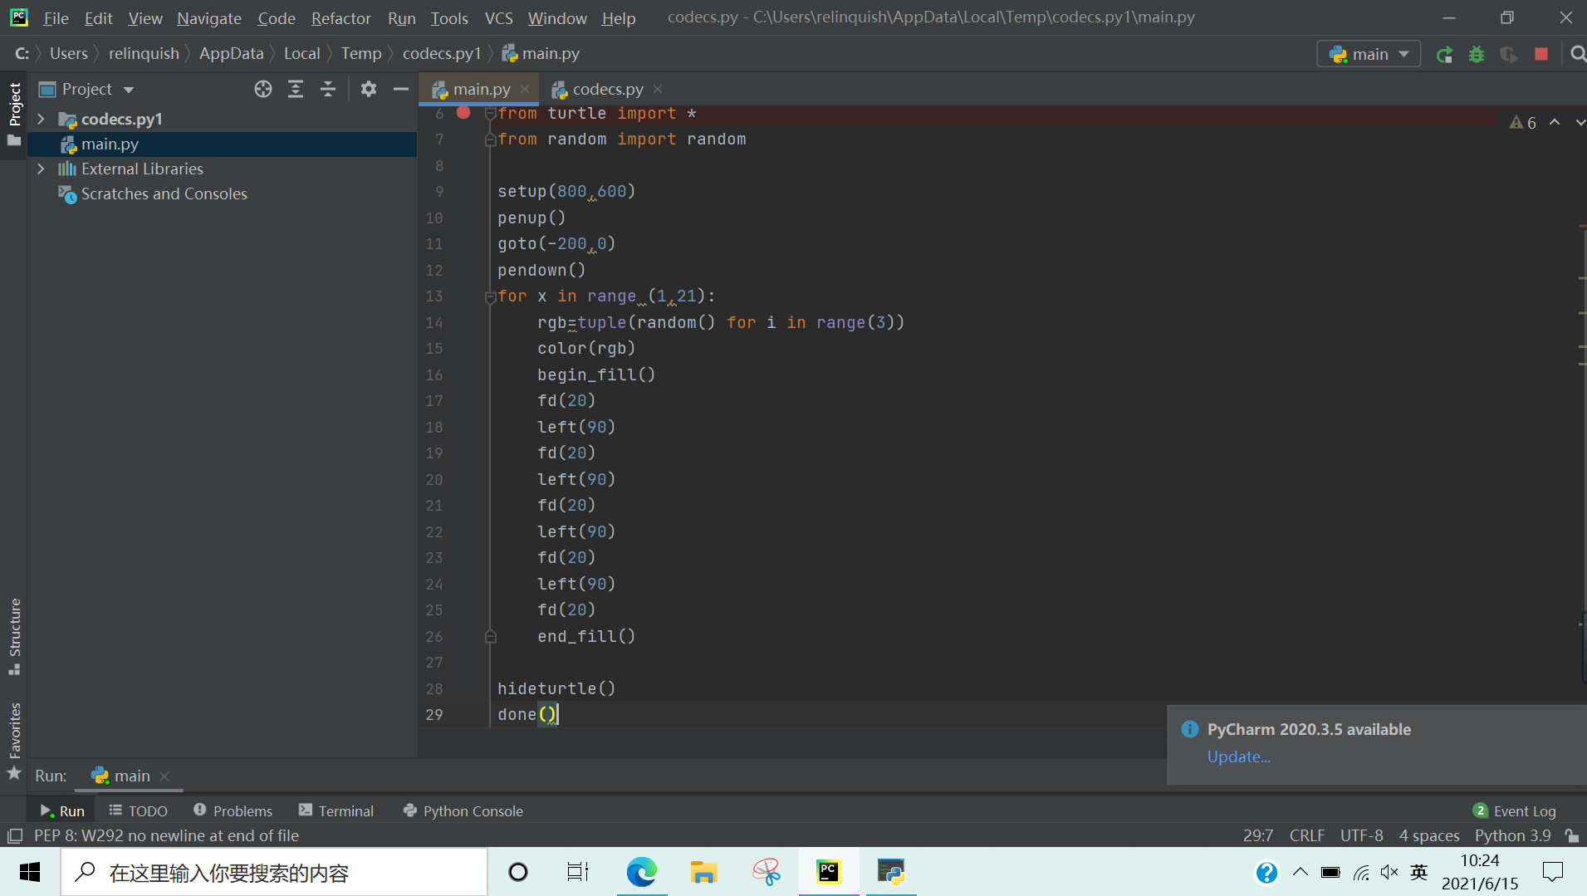
Task: Stop the running process red square
Action: (1541, 54)
